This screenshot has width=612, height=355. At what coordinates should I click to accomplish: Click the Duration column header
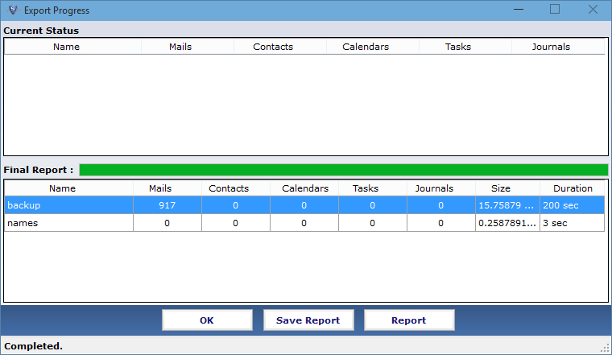pos(573,188)
